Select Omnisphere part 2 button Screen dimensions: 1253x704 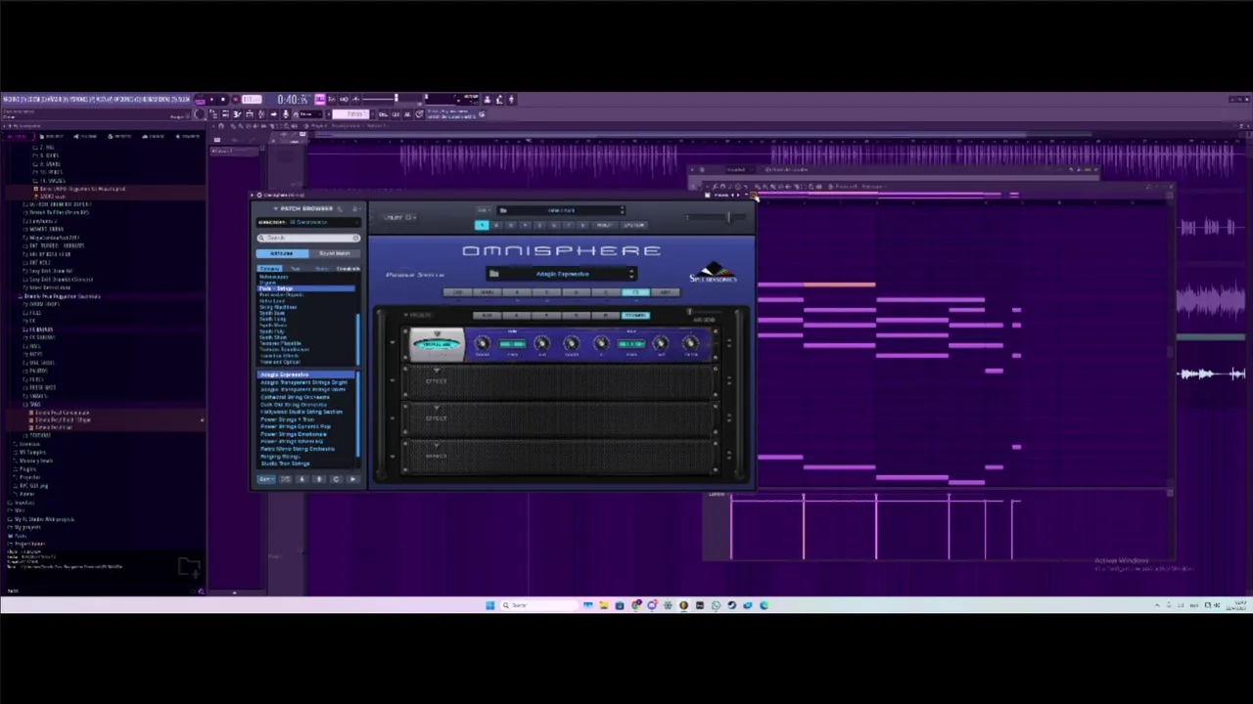[x=496, y=225]
